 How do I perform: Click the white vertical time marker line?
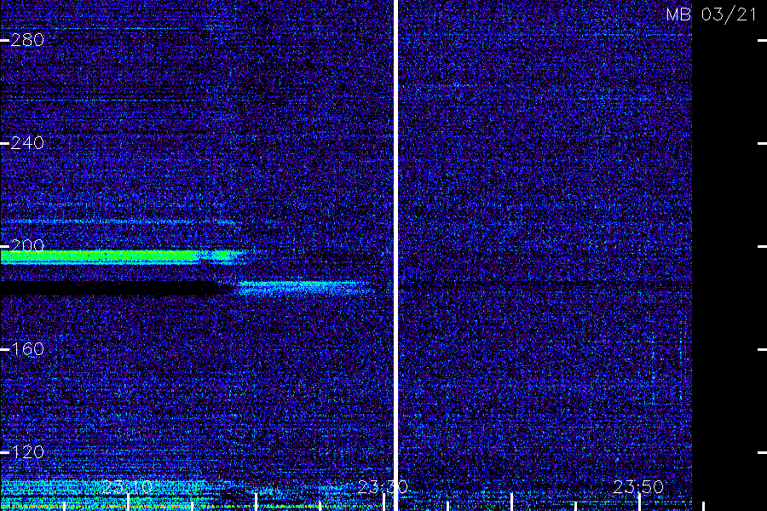[x=395, y=255]
